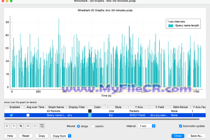
Task: Select the zooms mouse mode
Action: [x=93, y=126]
